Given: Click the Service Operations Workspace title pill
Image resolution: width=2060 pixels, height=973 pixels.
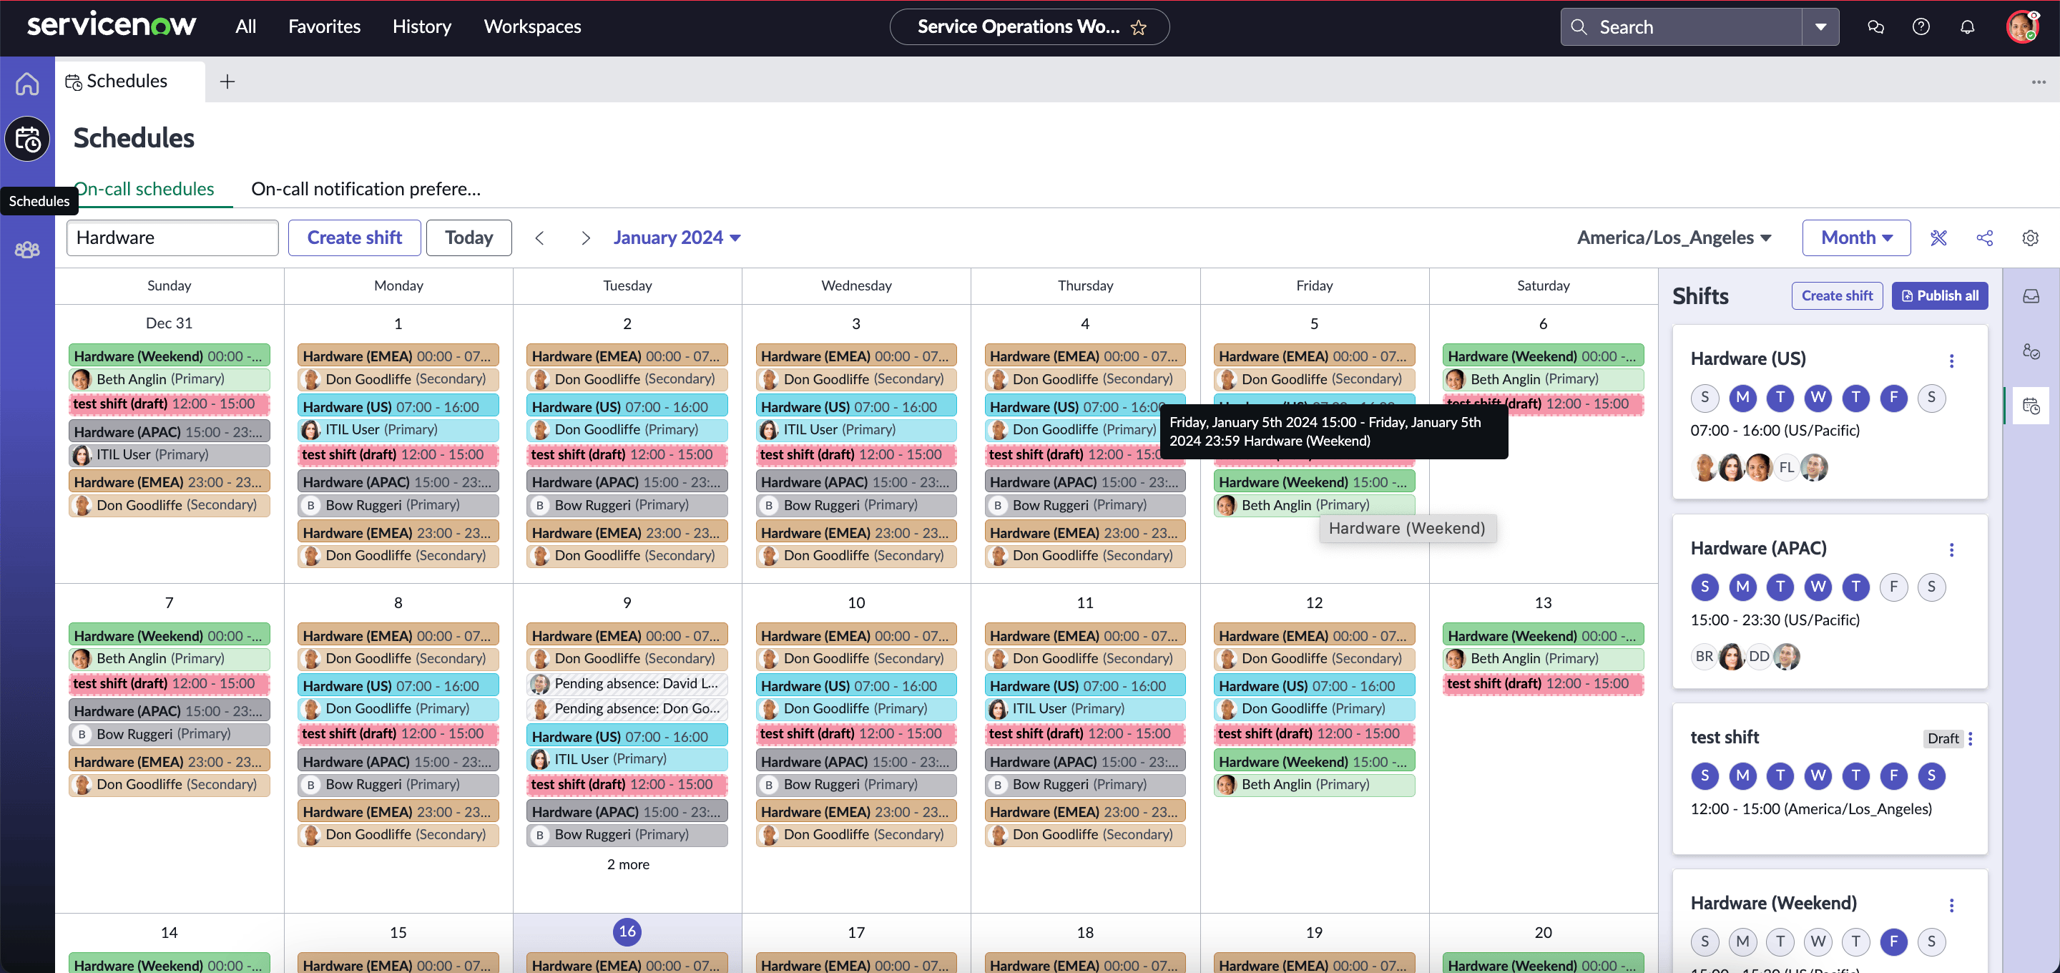Looking at the screenshot, I should click(x=1029, y=27).
